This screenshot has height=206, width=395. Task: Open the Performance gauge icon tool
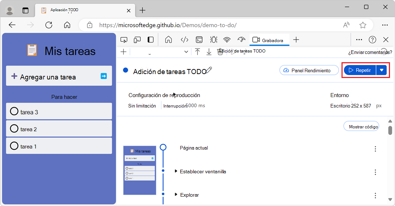coord(241,39)
